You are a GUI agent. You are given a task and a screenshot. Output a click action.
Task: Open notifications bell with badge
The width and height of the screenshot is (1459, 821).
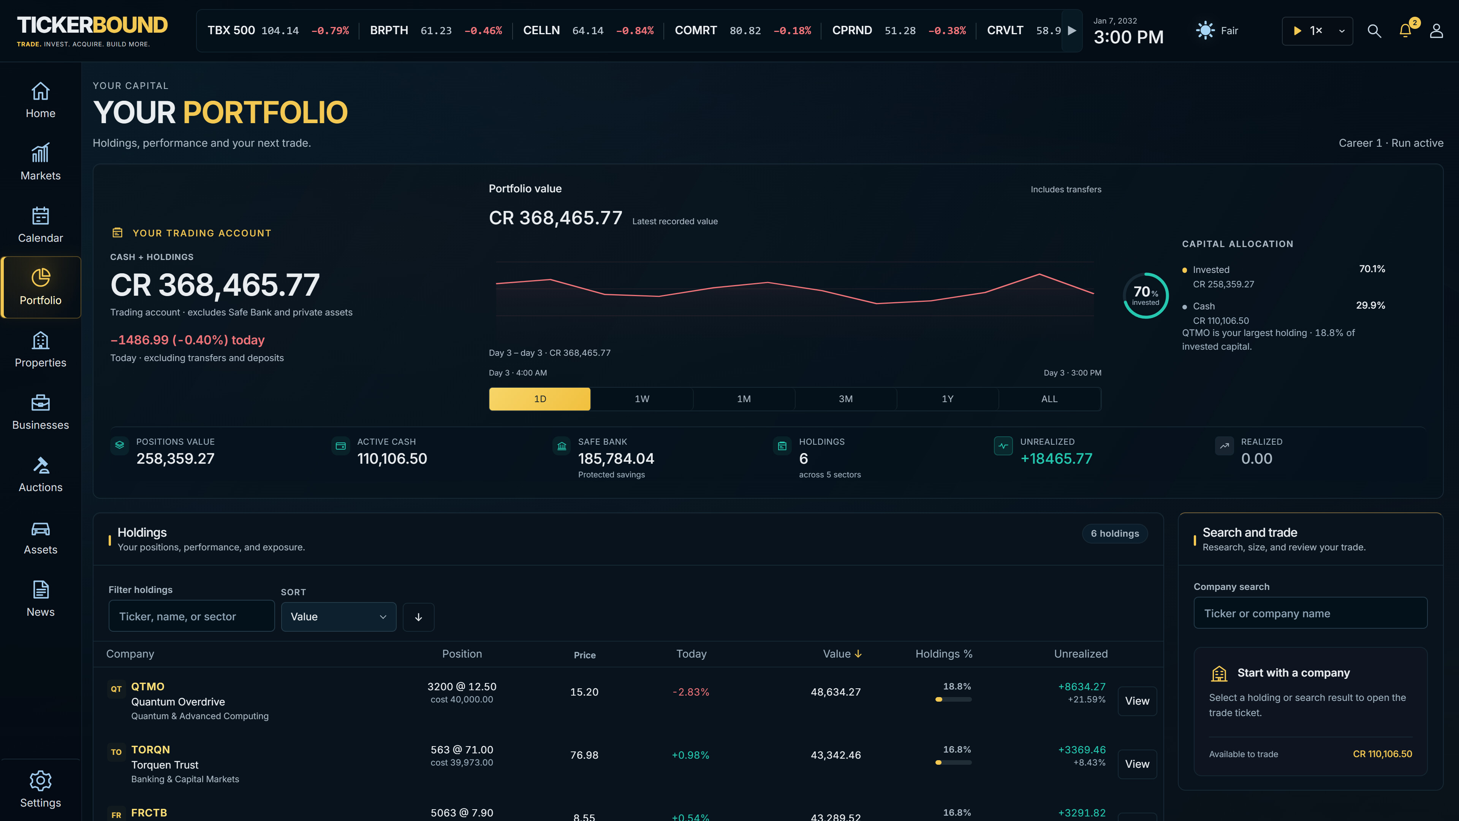click(x=1405, y=30)
